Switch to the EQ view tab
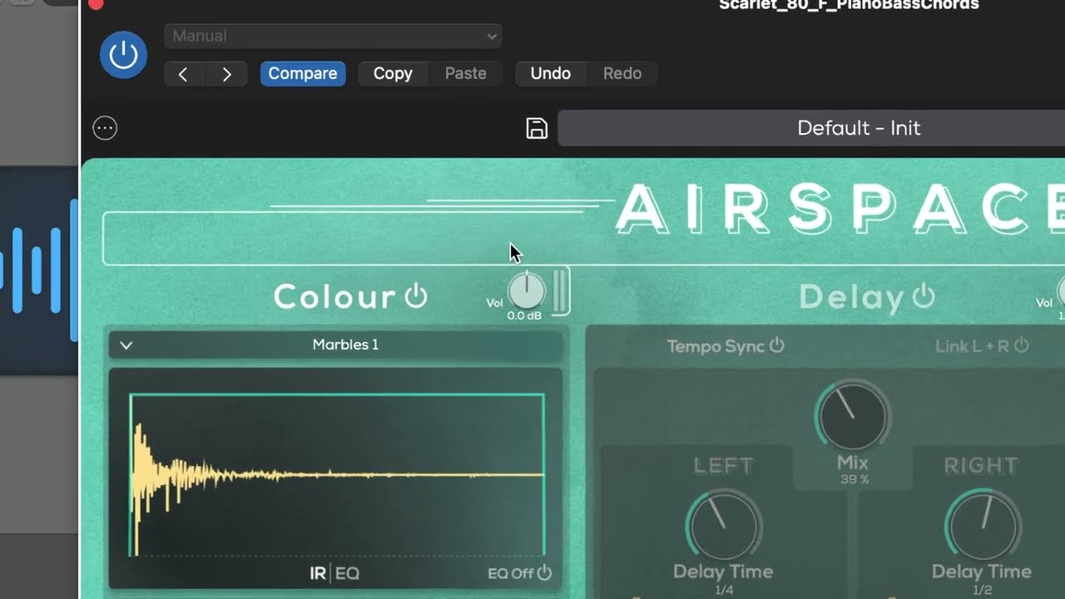 pyautogui.click(x=347, y=574)
